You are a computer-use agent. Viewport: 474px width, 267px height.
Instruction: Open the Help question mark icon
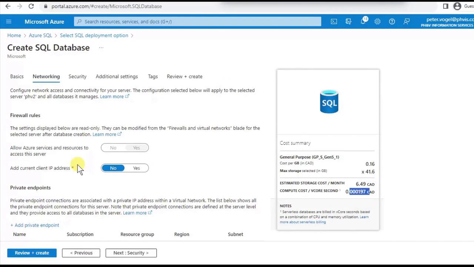(x=392, y=22)
